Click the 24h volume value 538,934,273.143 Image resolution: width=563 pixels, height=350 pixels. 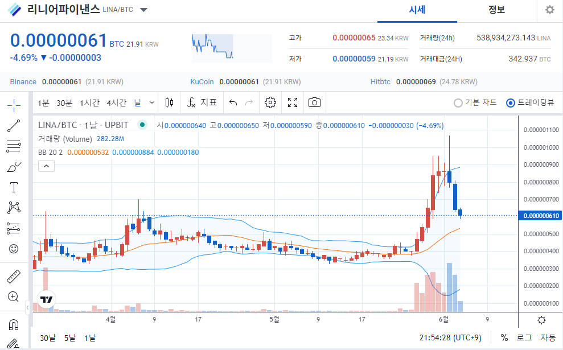tap(506, 38)
